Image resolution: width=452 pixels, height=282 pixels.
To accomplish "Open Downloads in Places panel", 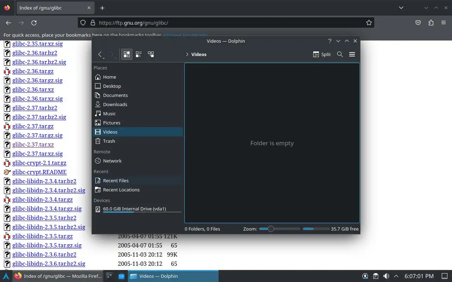I will tap(138, 104).
